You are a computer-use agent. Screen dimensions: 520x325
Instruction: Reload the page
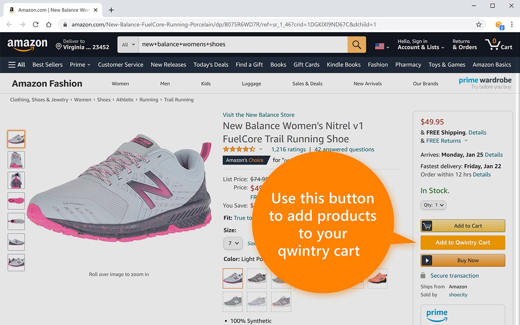pos(35,24)
